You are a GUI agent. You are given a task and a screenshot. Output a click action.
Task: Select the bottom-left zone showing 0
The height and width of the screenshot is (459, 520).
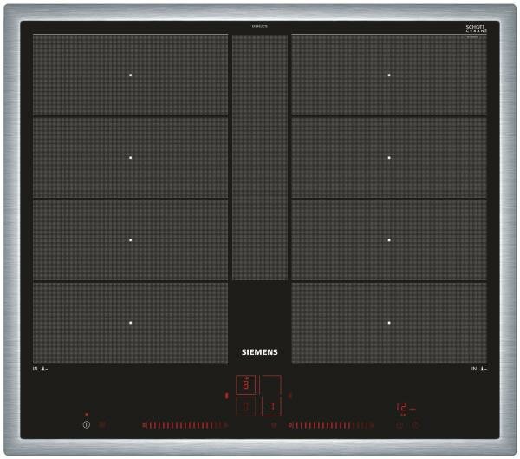click(246, 406)
